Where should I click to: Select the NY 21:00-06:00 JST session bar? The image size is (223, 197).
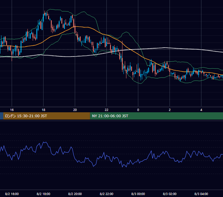[x=156, y=116]
